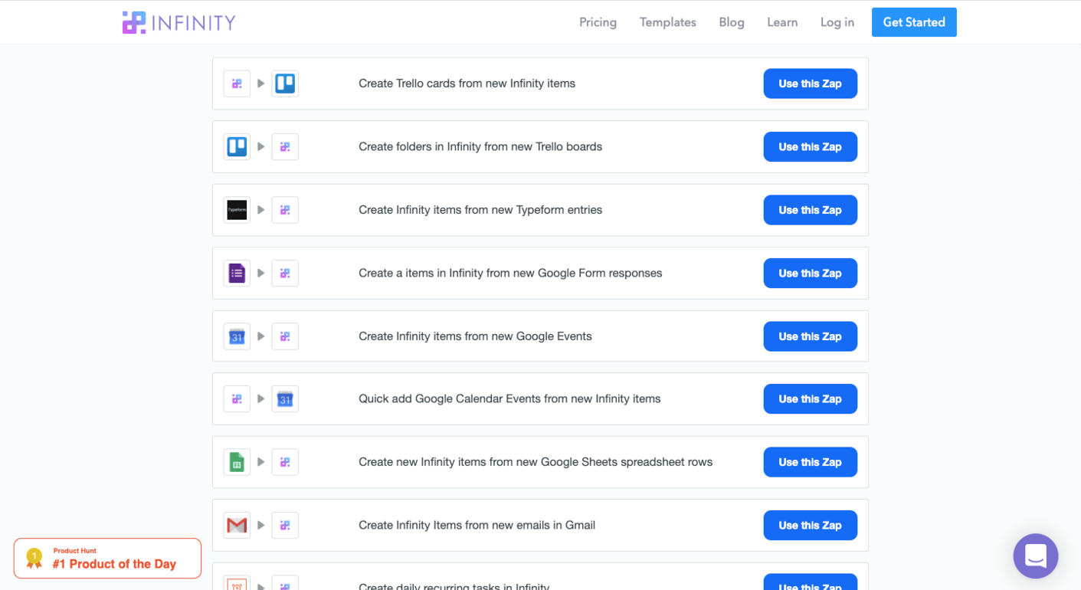Click the Log in link
Image resolution: width=1081 pixels, height=590 pixels.
pyautogui.click(x=837, y=22)
